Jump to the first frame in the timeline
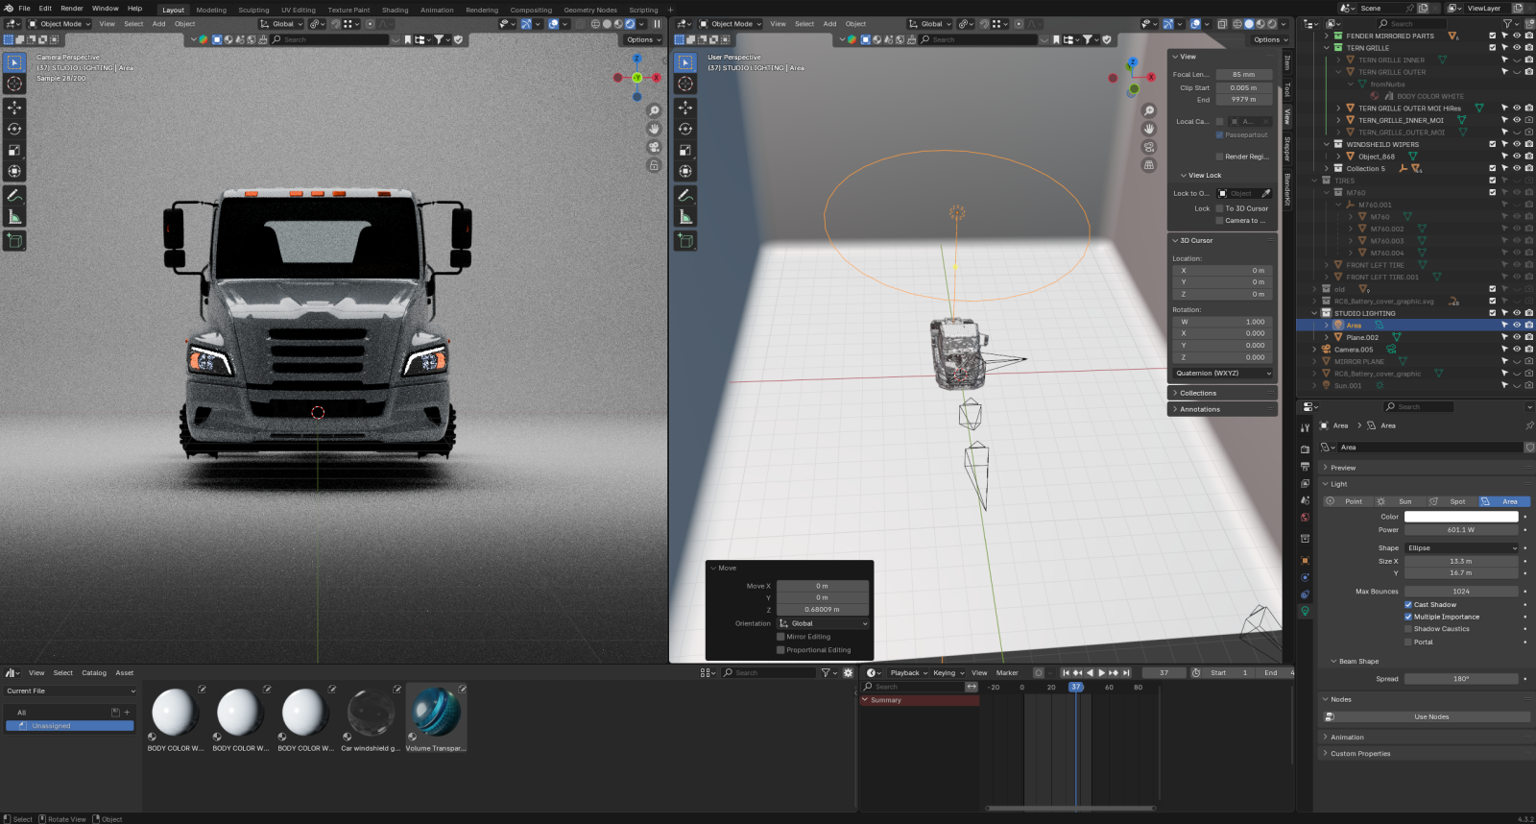 click(1066, 673)
